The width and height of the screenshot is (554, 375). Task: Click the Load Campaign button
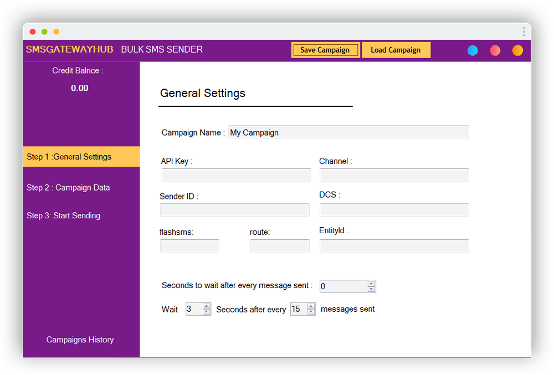tap(396, 50)
